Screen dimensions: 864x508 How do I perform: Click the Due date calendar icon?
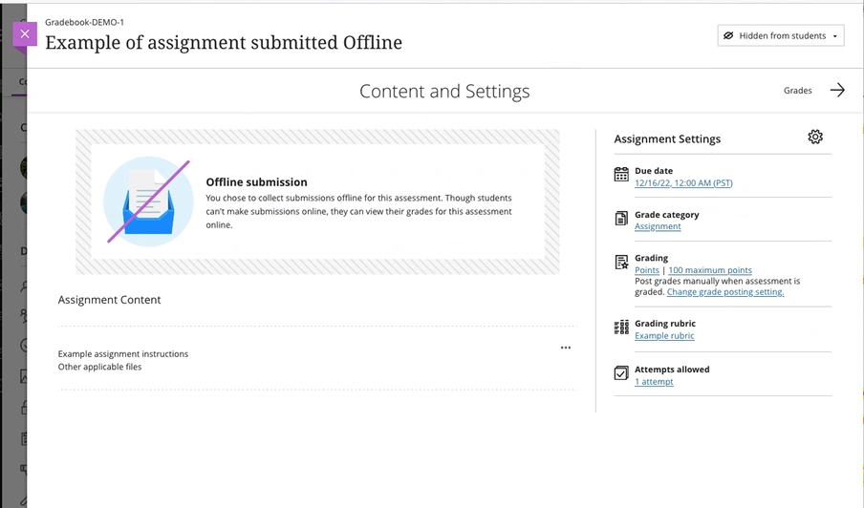(x=621, y=175)
